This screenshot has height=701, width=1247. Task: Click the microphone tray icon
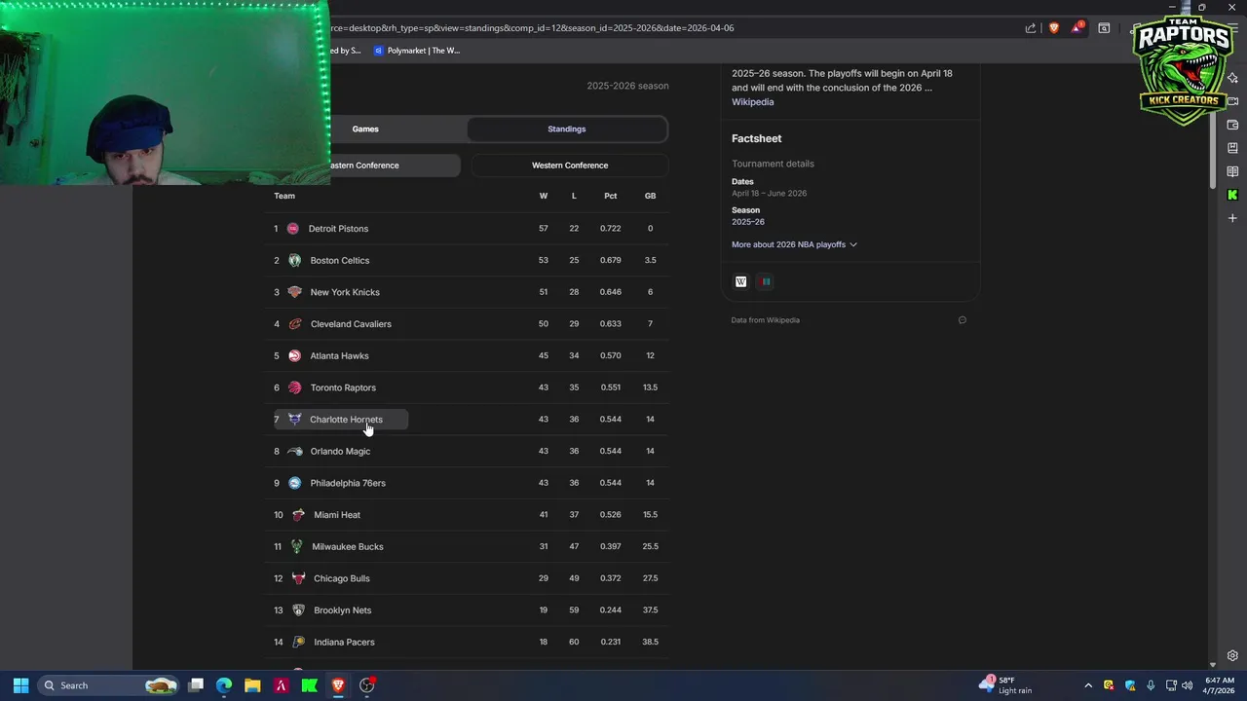tap(1151, 685)
